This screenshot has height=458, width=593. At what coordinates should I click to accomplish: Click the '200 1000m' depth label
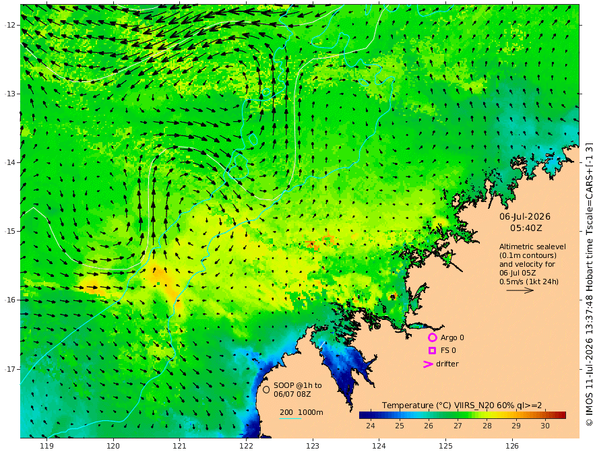(301, 412)
